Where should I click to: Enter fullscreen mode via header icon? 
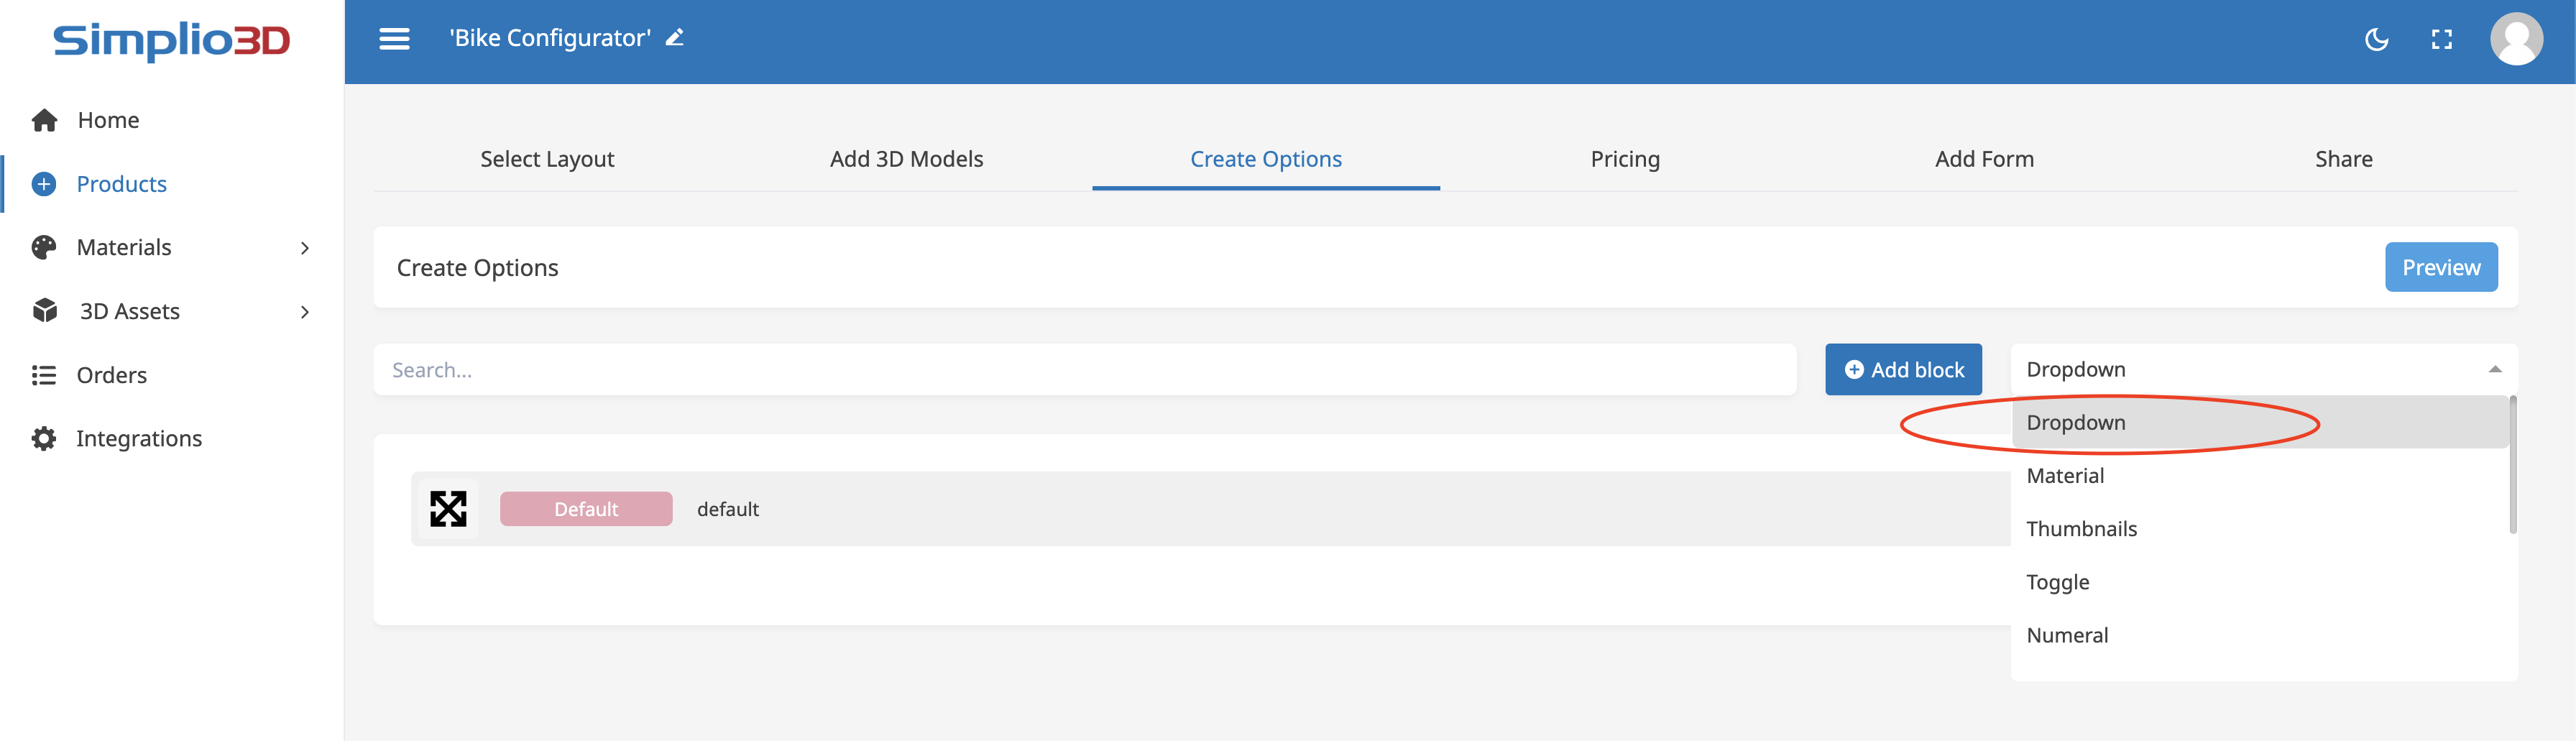(2441, 40)
